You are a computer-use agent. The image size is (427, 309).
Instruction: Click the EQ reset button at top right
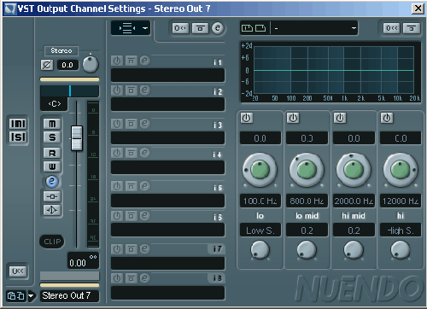(391, 28)
